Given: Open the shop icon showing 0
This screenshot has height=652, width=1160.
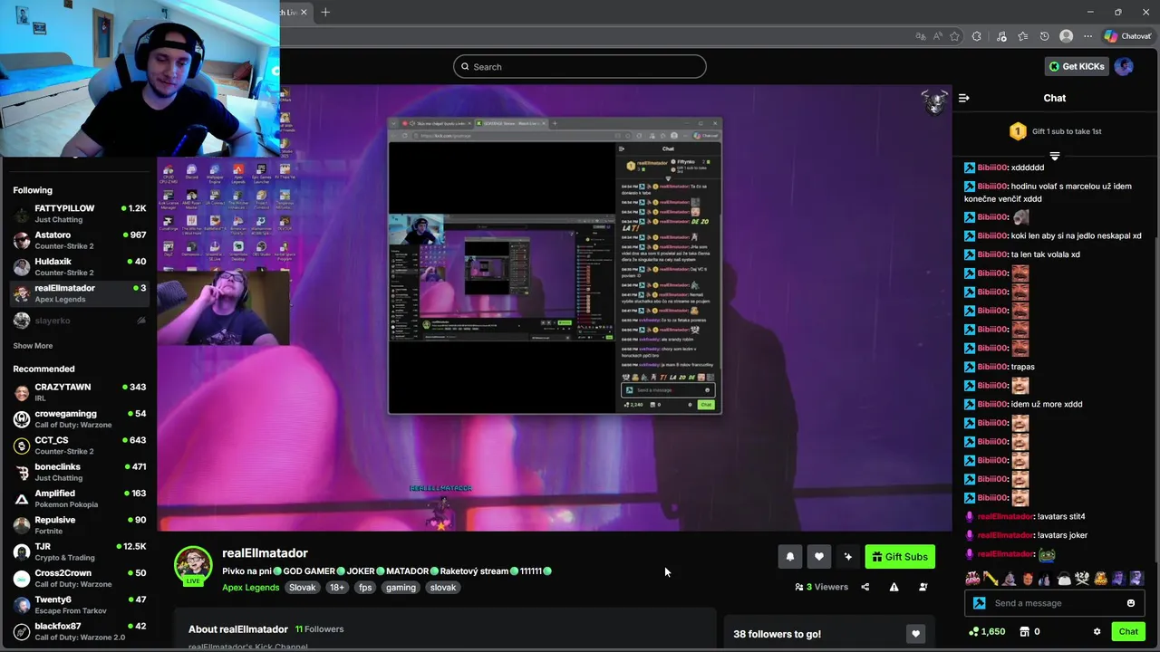Looking at the screenshot, I should 1029,631.
